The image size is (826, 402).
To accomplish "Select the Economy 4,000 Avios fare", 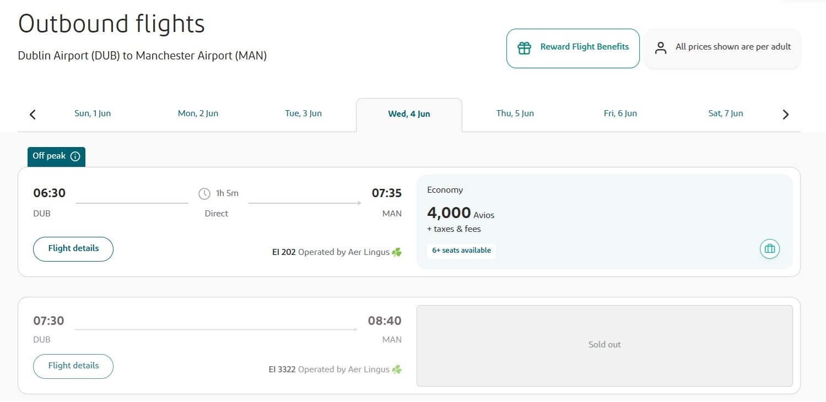I will point(604,222).
